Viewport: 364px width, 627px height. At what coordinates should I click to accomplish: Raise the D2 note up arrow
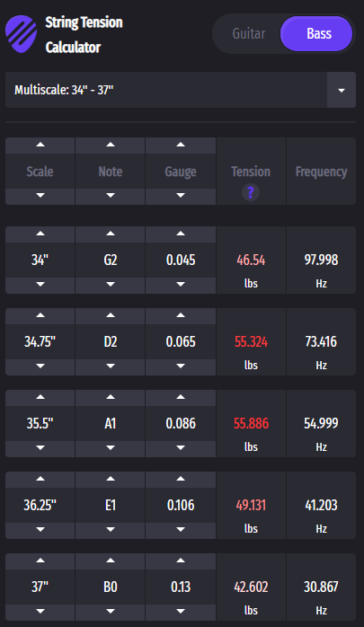(x=111, y=316)
